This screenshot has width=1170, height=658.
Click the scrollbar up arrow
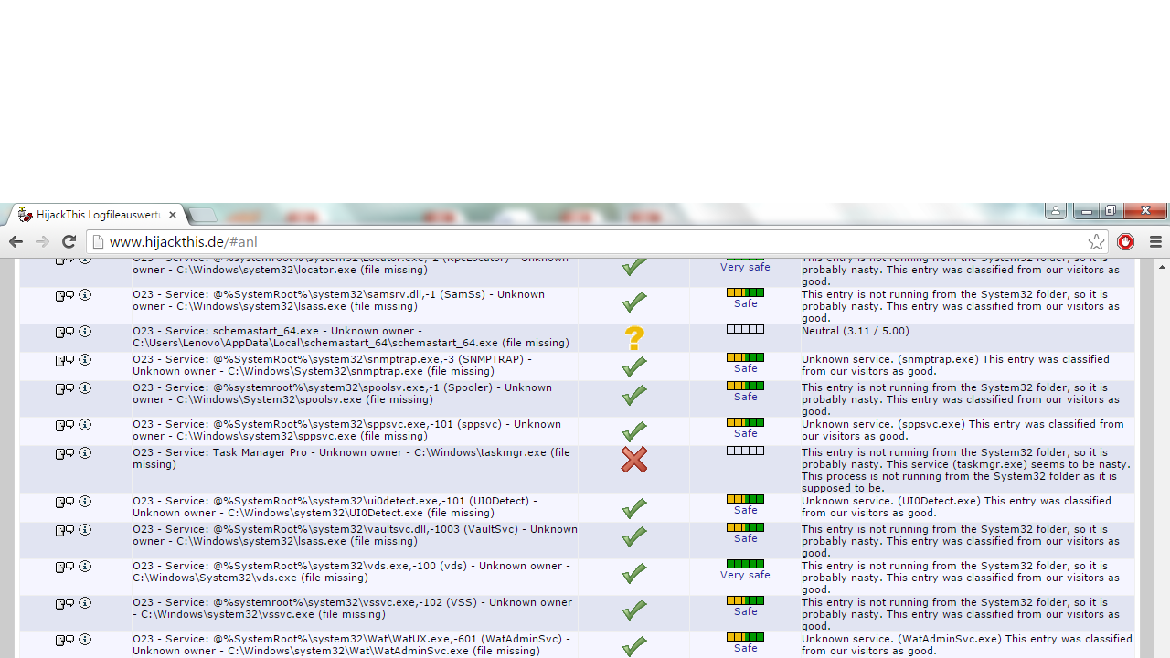[1163, 267]
